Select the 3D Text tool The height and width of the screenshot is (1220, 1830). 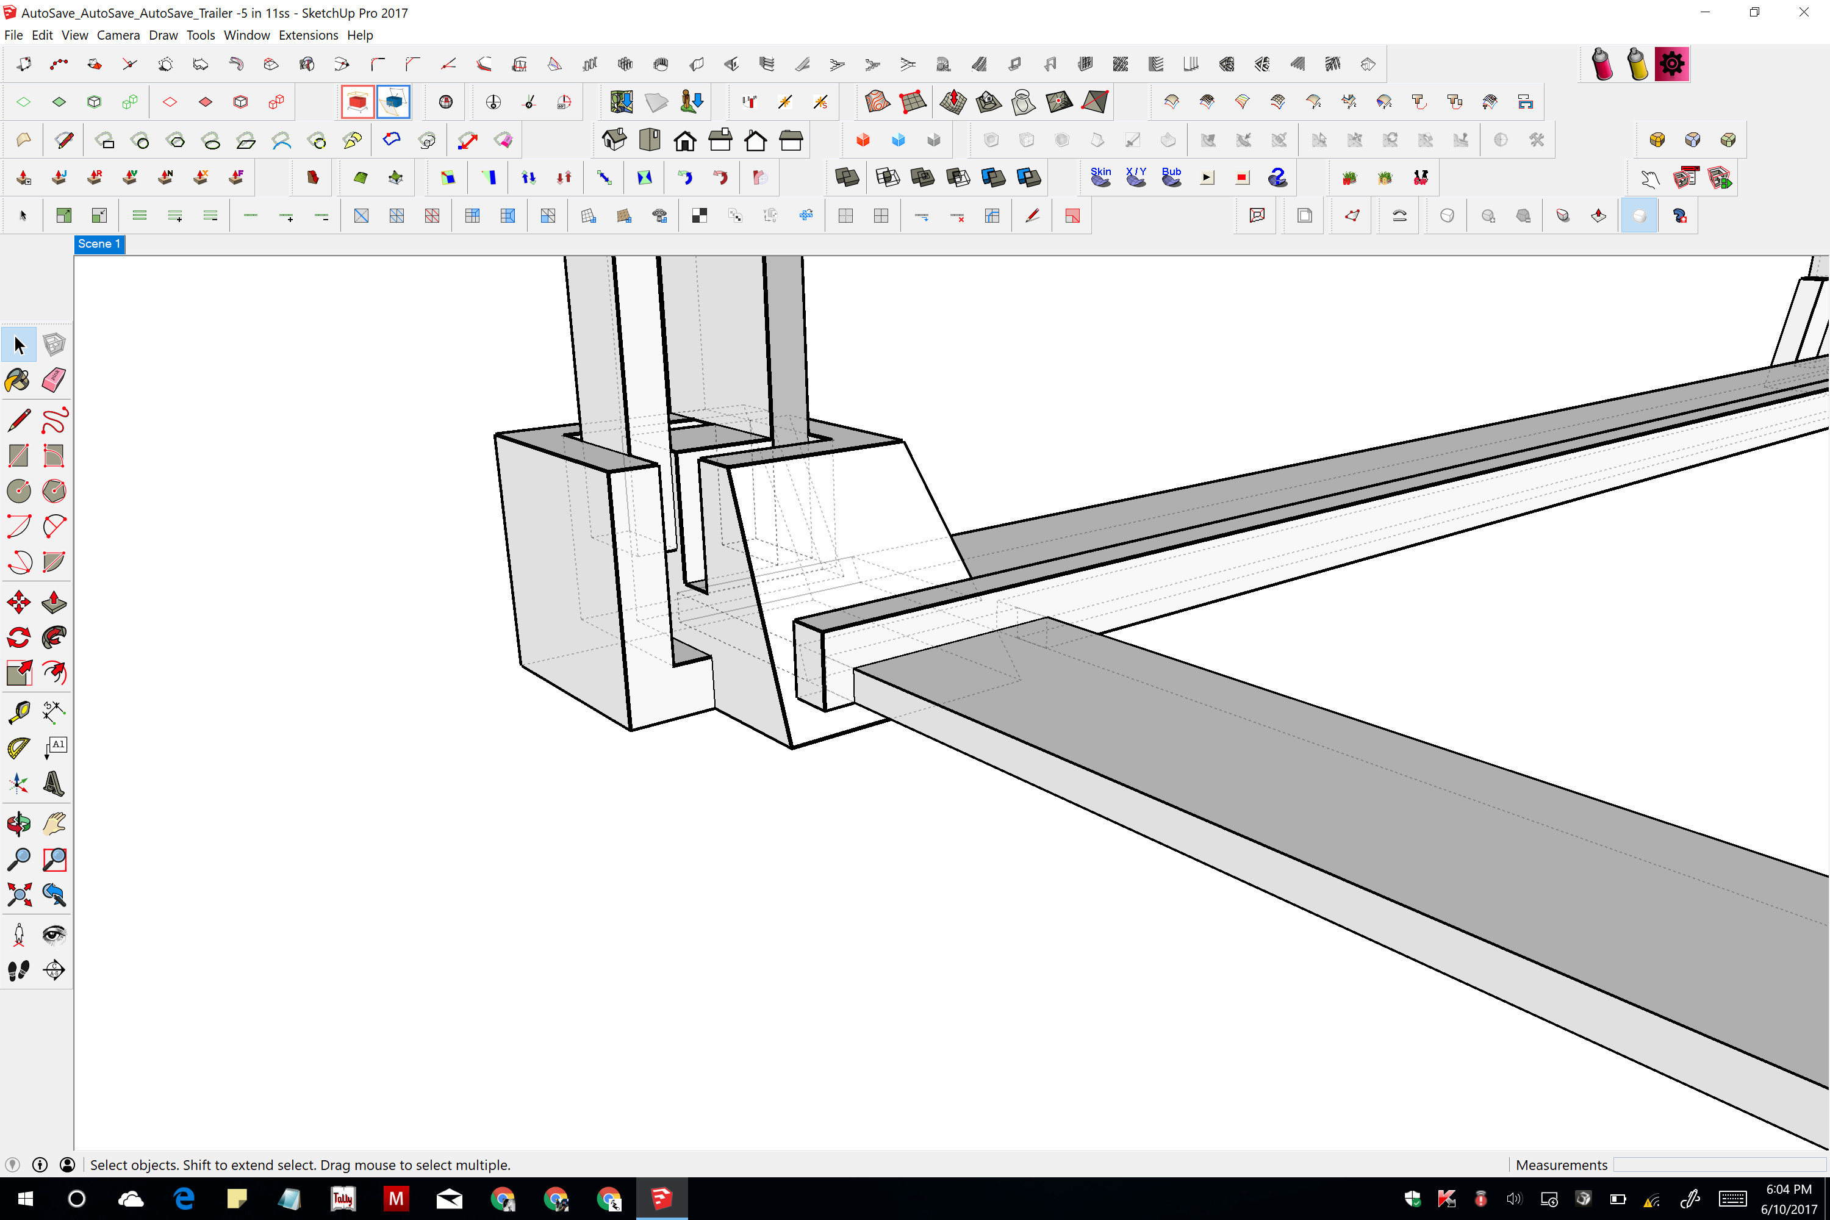(54, 783)
